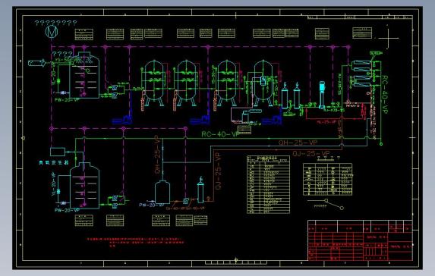
Task: Click vertical 'YL-20-VP' label beside upper-left tank
Action: click(54, 73)
